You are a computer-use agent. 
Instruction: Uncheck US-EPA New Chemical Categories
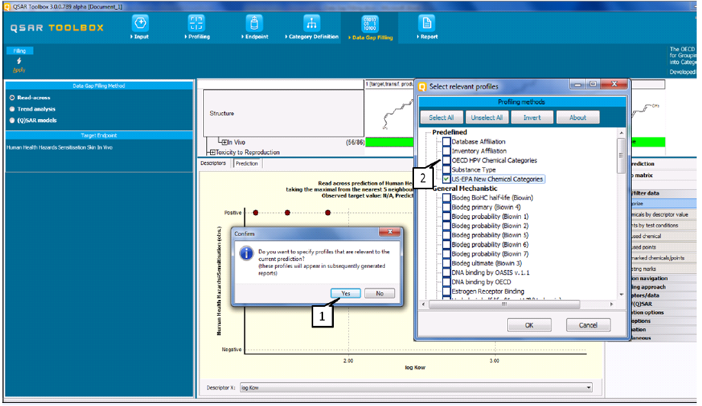446,179
